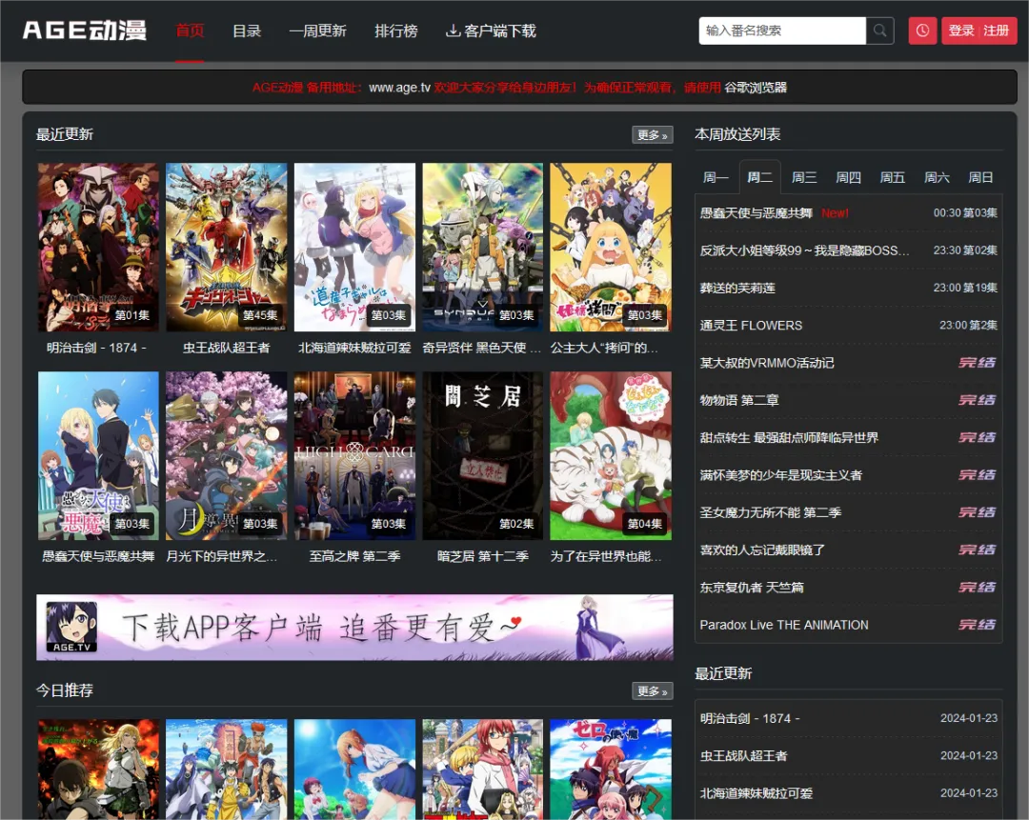This screenshot has height=820, width=1029.
Task: Open watch history clock icon
Action: click(x=922, y=30)
